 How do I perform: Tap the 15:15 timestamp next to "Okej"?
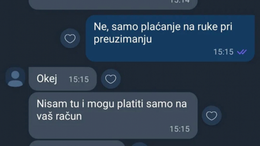79,79
